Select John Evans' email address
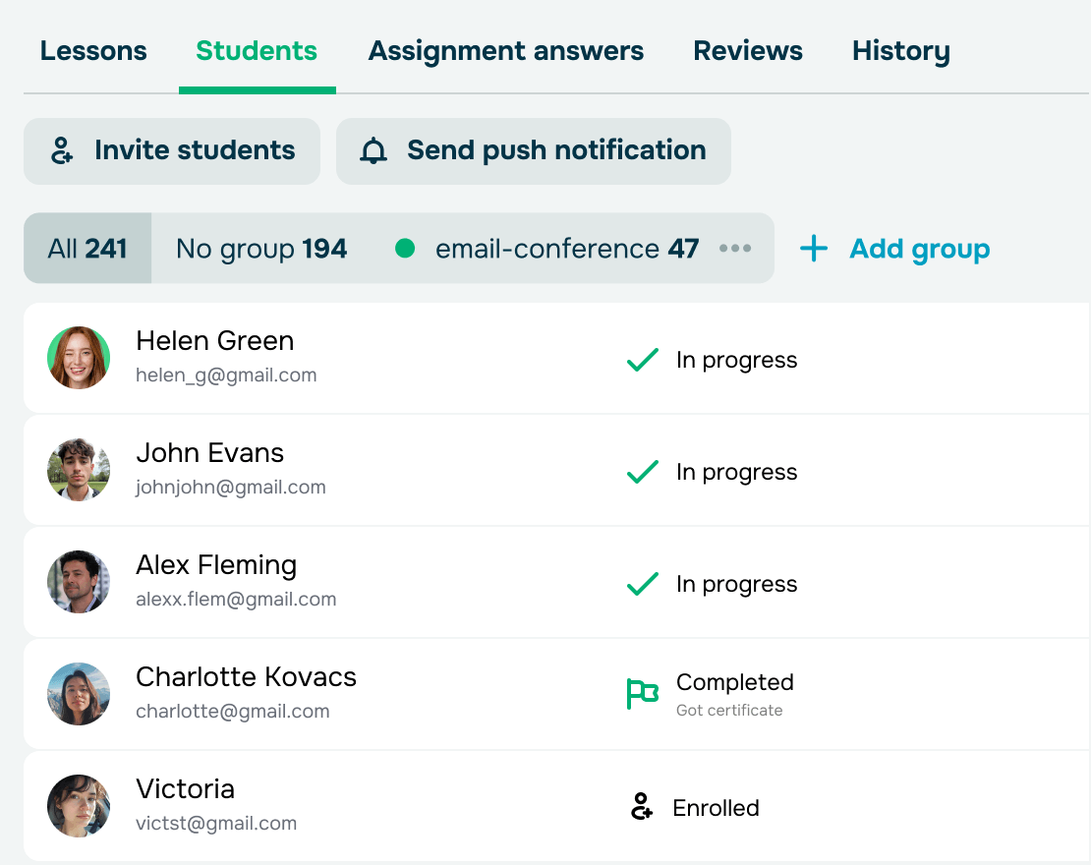 point(231,487)
